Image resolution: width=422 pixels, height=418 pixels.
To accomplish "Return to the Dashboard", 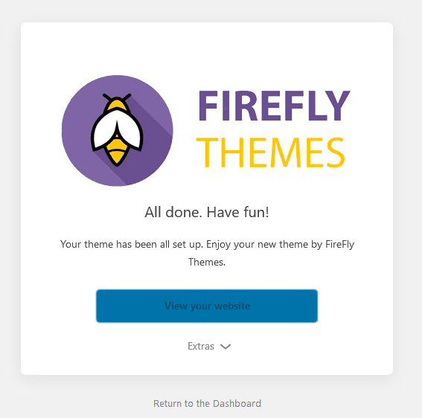I will point(207,403).
